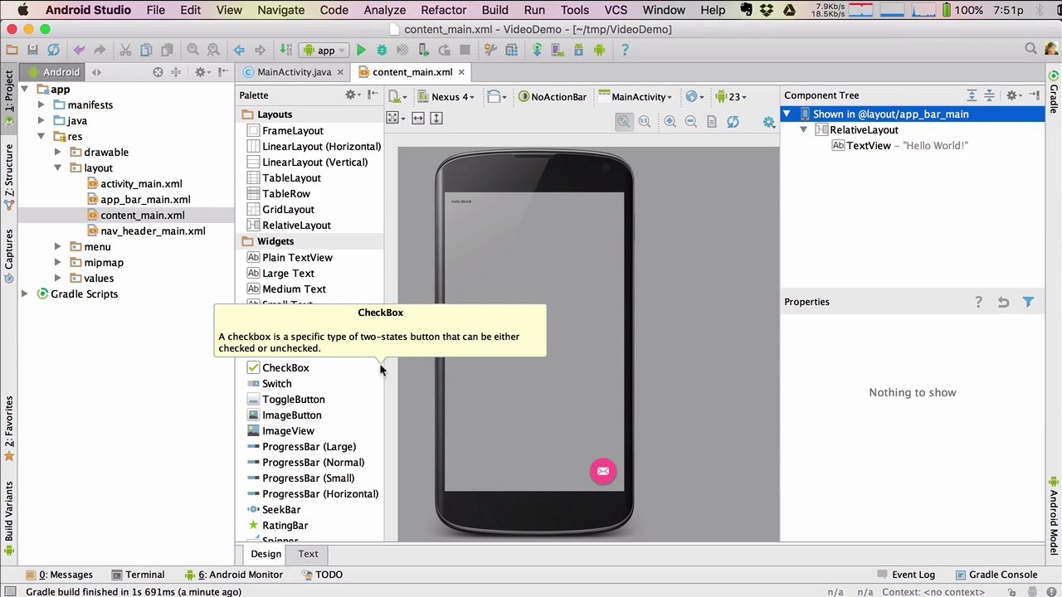
Task: Run the app with green play icon
Action: coord(361,51)
